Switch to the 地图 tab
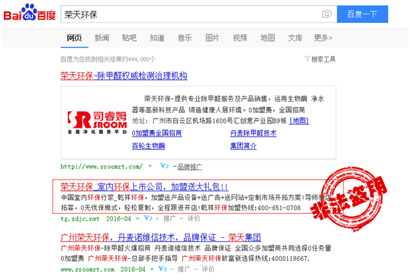Viewport: 410px width, 280px height. pyautogui.click(x=267, y=38)
